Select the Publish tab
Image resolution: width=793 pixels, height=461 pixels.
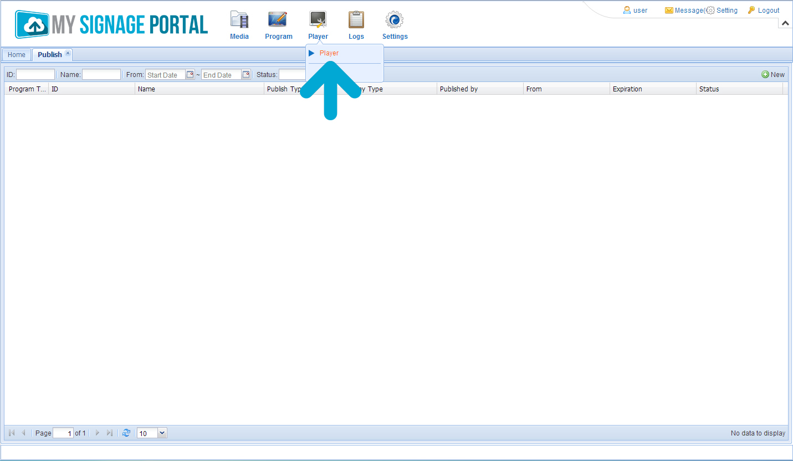[50, 55]
